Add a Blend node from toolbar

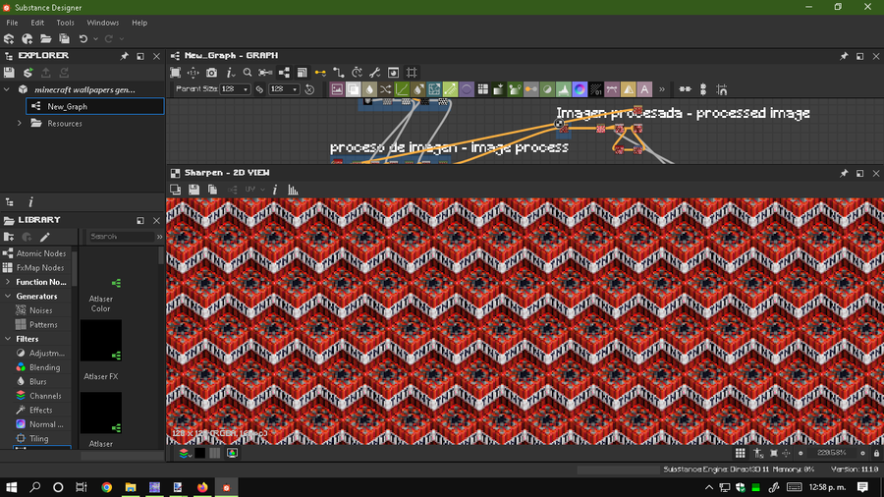pos(353,89)
